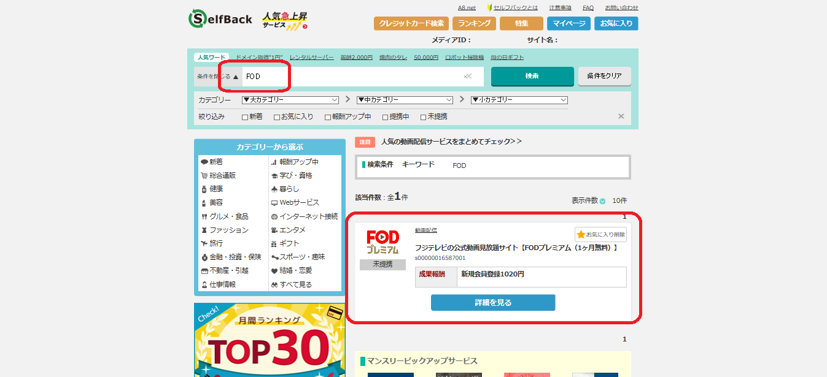827x377 pixels.
Task: Open the セルフバックとは link
Action: pos(516,7)
